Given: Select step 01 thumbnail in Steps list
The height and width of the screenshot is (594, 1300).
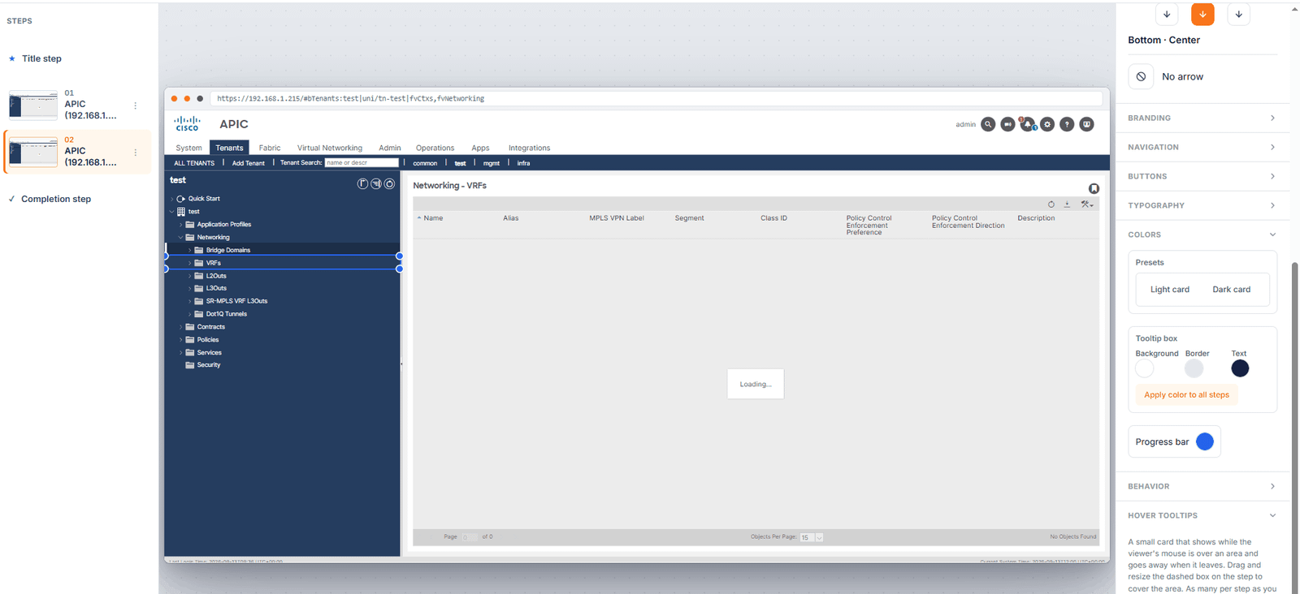Looking at the screenshot, I should pyautogui.click(x=33, y=105).
